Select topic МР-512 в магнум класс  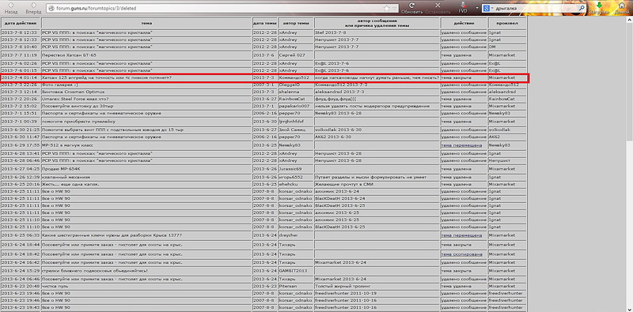(68, 145)
